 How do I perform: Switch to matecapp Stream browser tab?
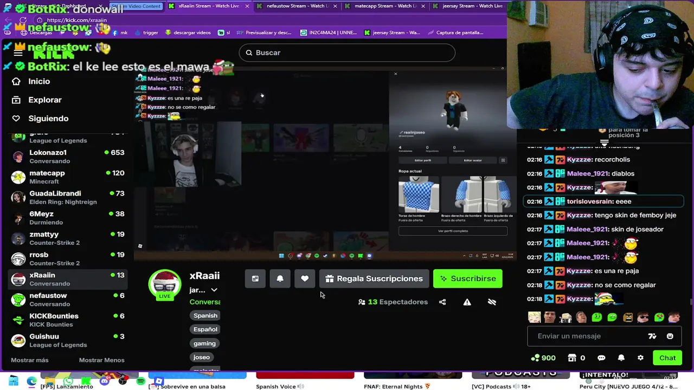pyautogui.click(x=385, y=6)
